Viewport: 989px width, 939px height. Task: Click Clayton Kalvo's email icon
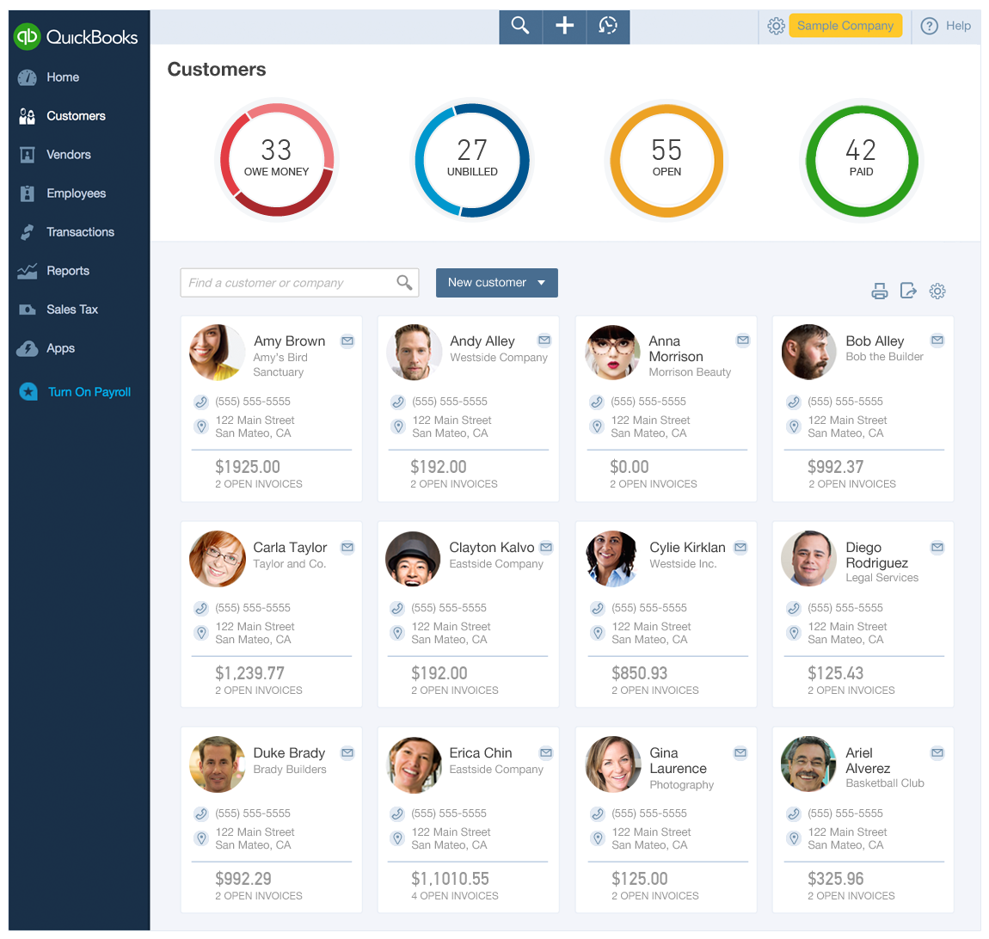(x=546, y=548)
